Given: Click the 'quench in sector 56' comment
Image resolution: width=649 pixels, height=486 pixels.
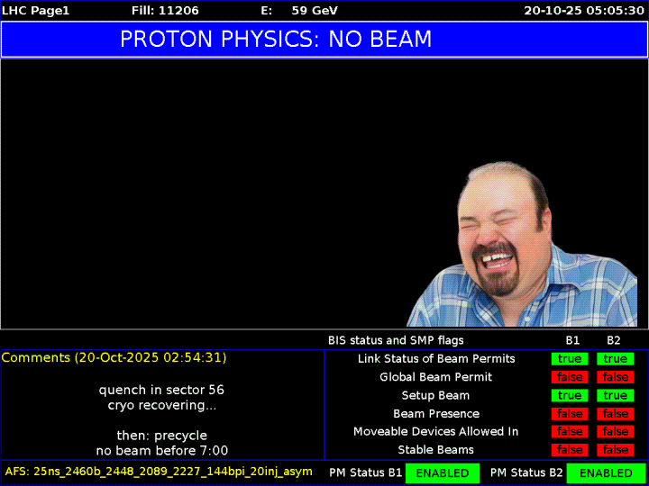Looking at the screenshot, I should click(x=161, y=390).
